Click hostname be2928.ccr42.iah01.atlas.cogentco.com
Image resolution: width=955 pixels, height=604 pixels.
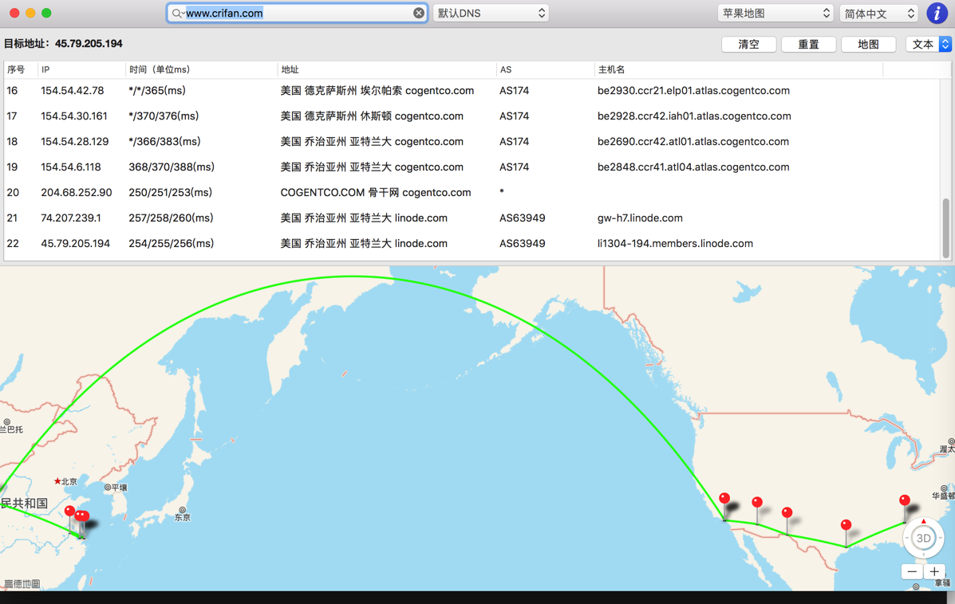pos(694,116)
